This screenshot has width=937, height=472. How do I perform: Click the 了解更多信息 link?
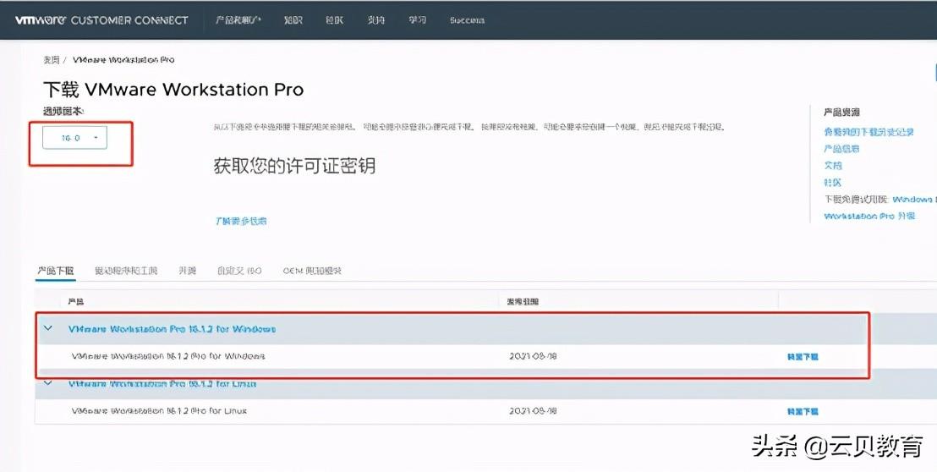(x=241, y=221)
